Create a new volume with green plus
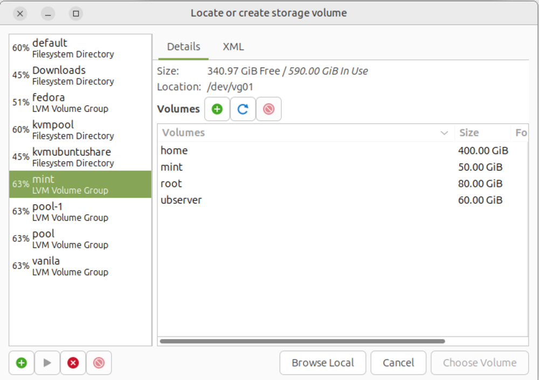The width and height of the screenshot is (539, 380). point(217,109)
